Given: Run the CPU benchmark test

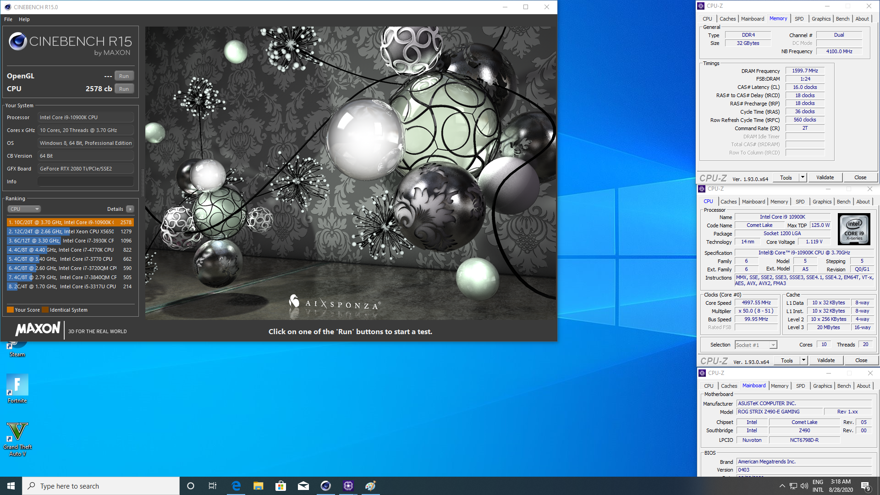Looking at the screenshot, I should [124, 89].
